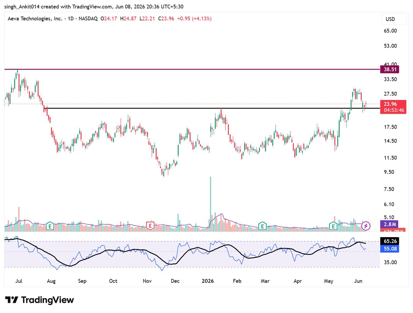Click the close value C23.96
Viewport: 413px width, 313px height.
(166, 19)
